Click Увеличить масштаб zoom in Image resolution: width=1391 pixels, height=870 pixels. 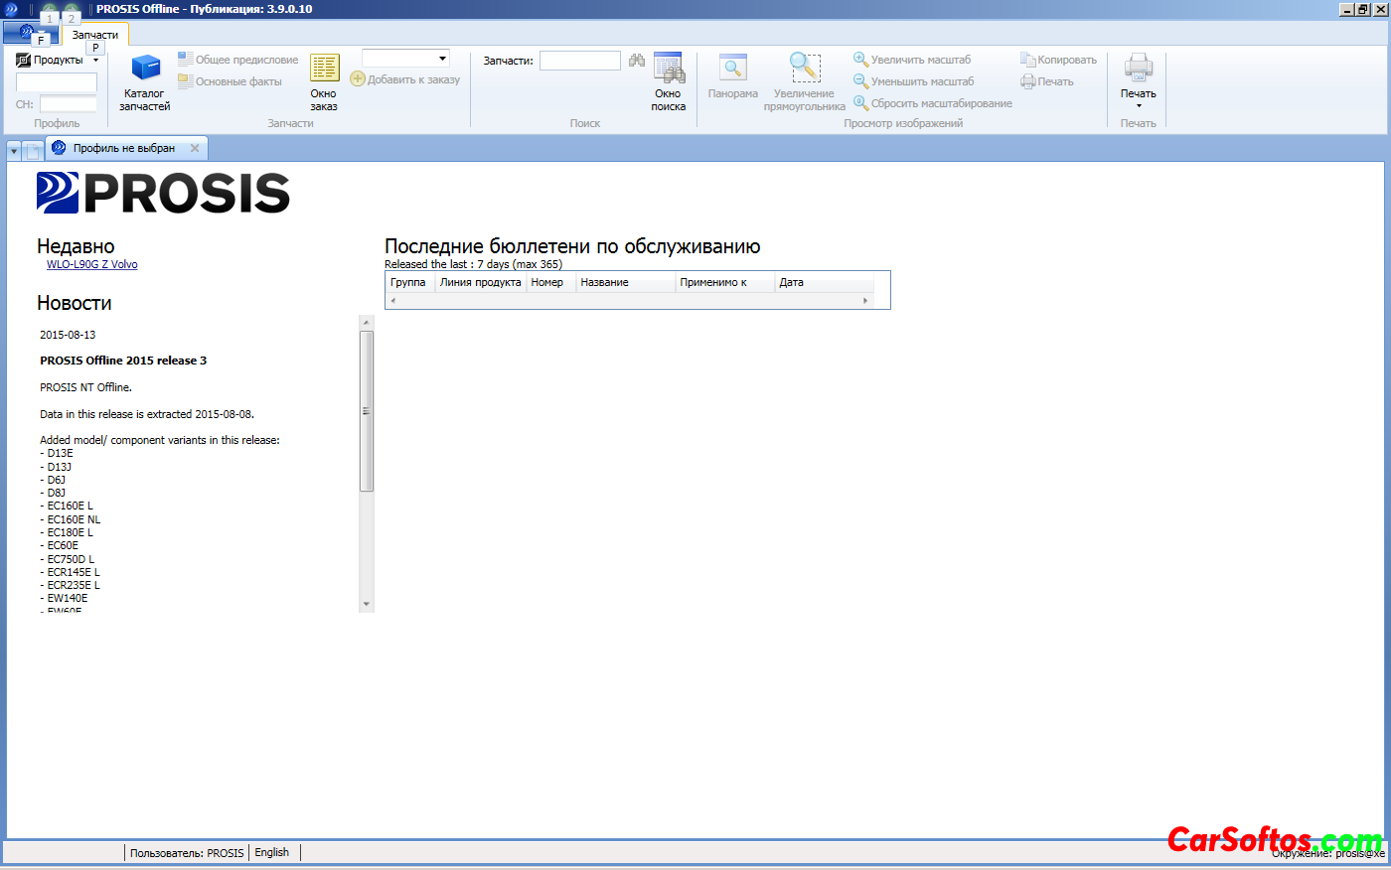912,60
